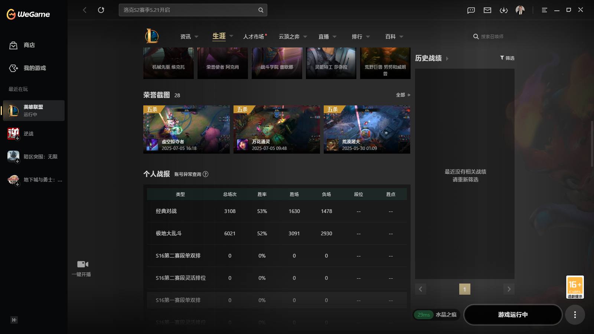Click the search magnifier in top search box
The image size is (594, 334).
(x=261, y=10)
